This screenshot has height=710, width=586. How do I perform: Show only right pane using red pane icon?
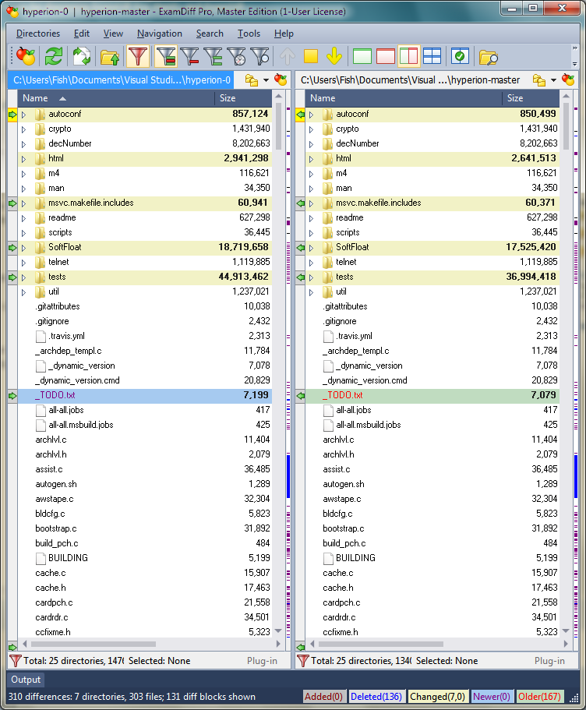(x=386, y=57)
